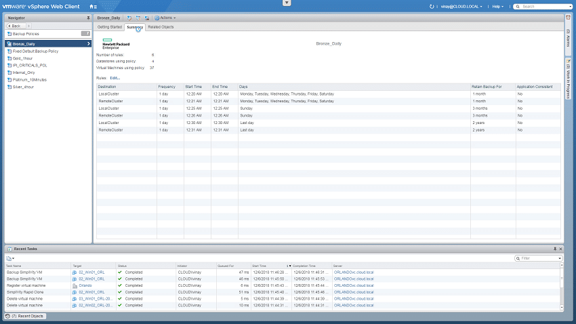576x324 pixels.
Task: Select the Platinum_10Minutes policy
Action: [30, 80]
